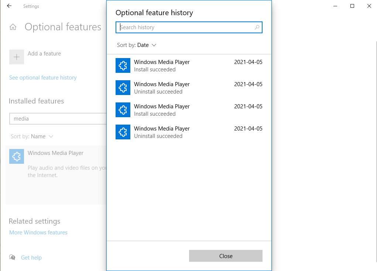Click the Optional feature history title
Screen dimensions: 377x271
[154, 13]
